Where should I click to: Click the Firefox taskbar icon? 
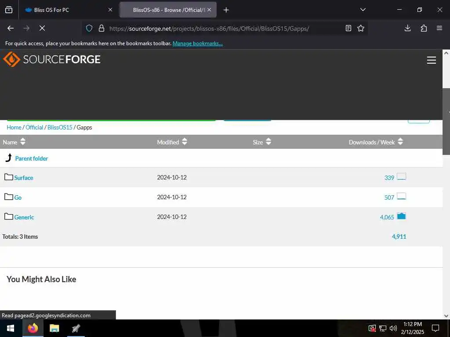click(x=33, y=328)
